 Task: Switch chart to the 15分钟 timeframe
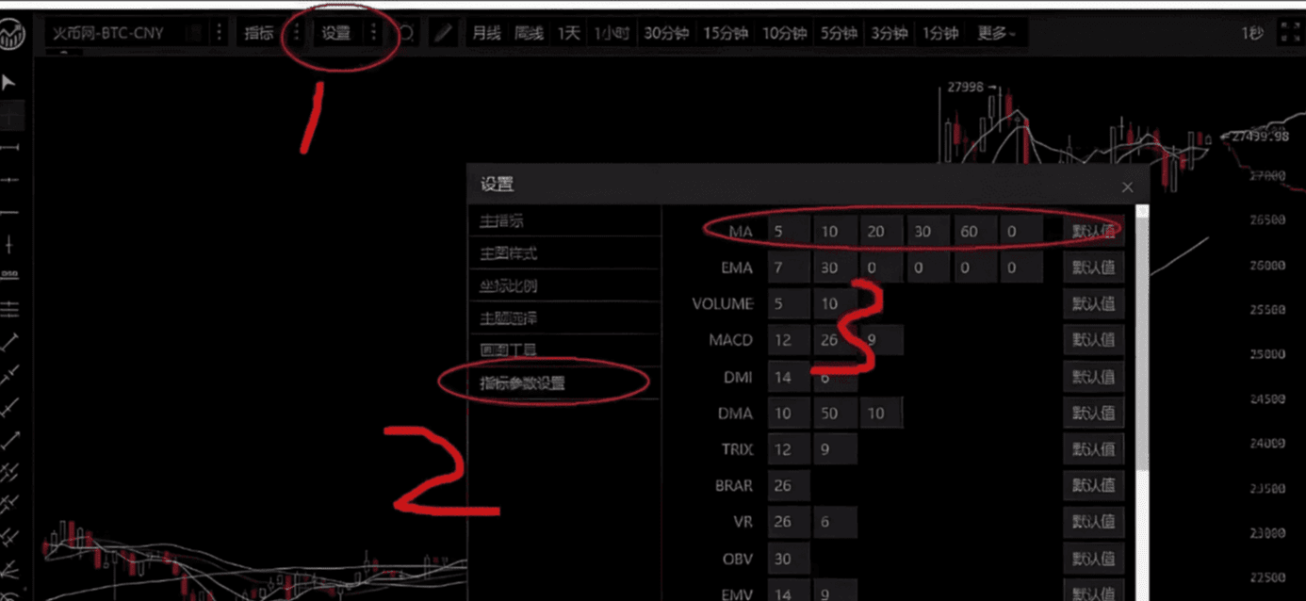726,33
